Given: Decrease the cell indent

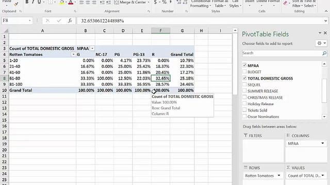Looking at the screenshot, I should pos(102,2).
